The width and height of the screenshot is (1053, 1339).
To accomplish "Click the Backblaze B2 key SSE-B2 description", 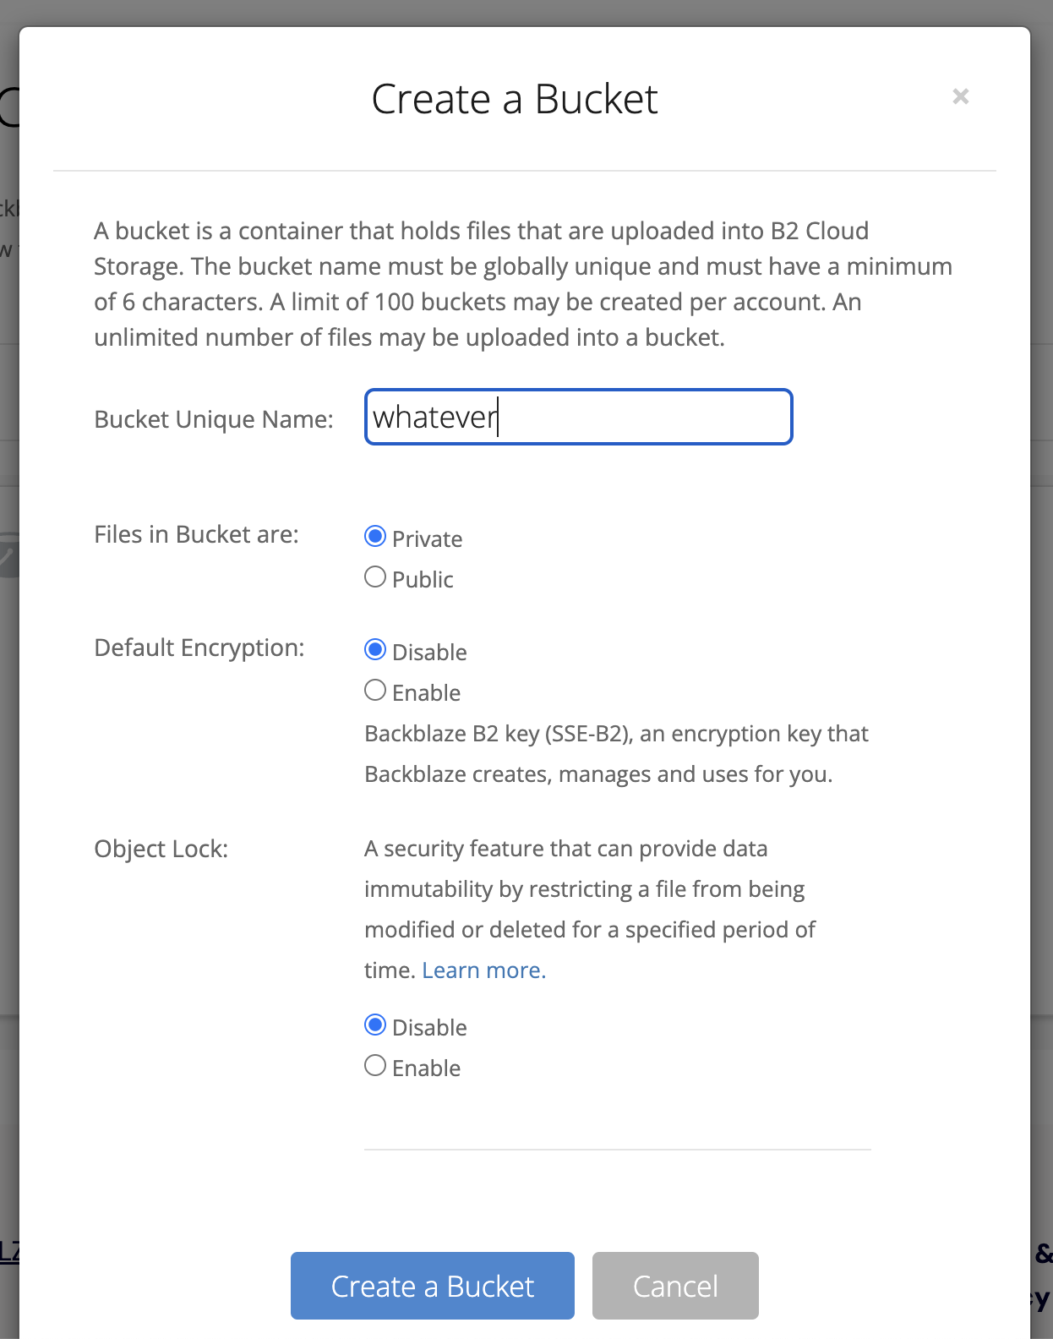I will click(615, 754).
